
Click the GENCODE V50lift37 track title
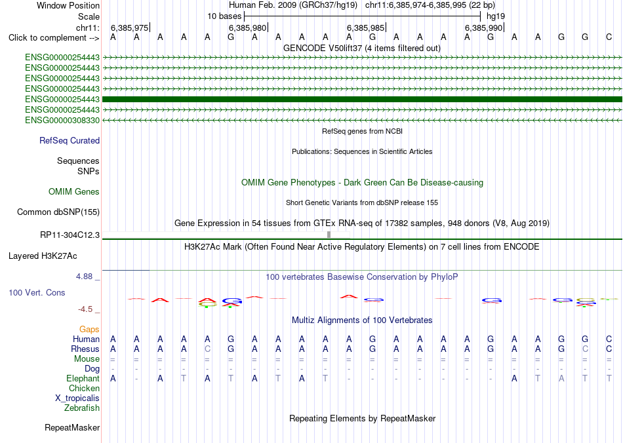[362, 48]
